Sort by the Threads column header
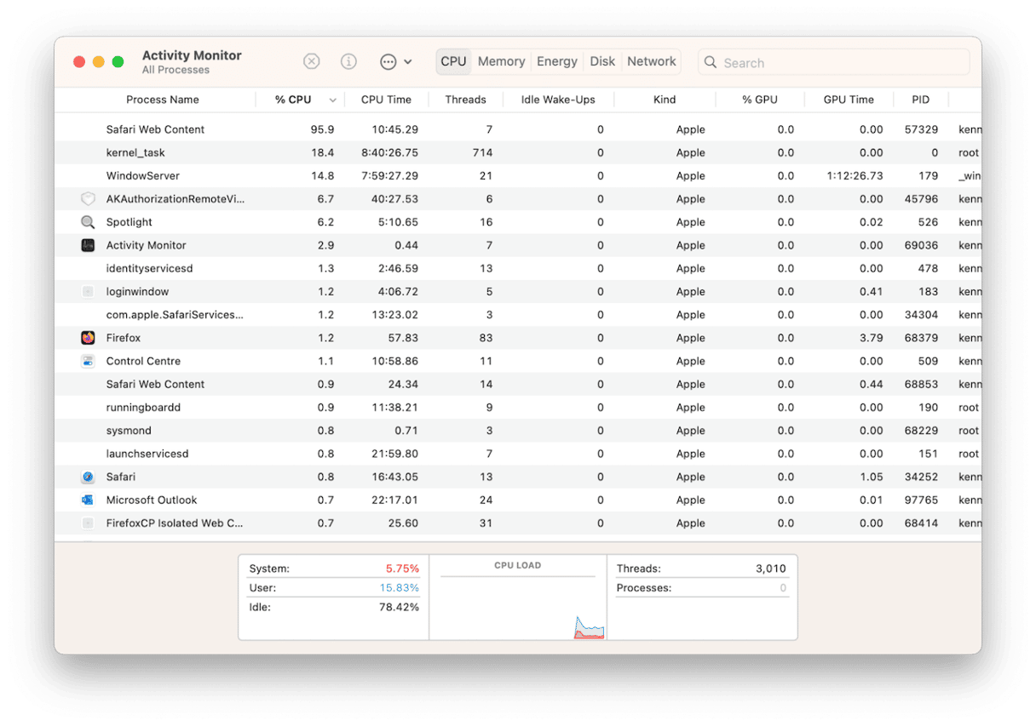 tap(465, 100)
